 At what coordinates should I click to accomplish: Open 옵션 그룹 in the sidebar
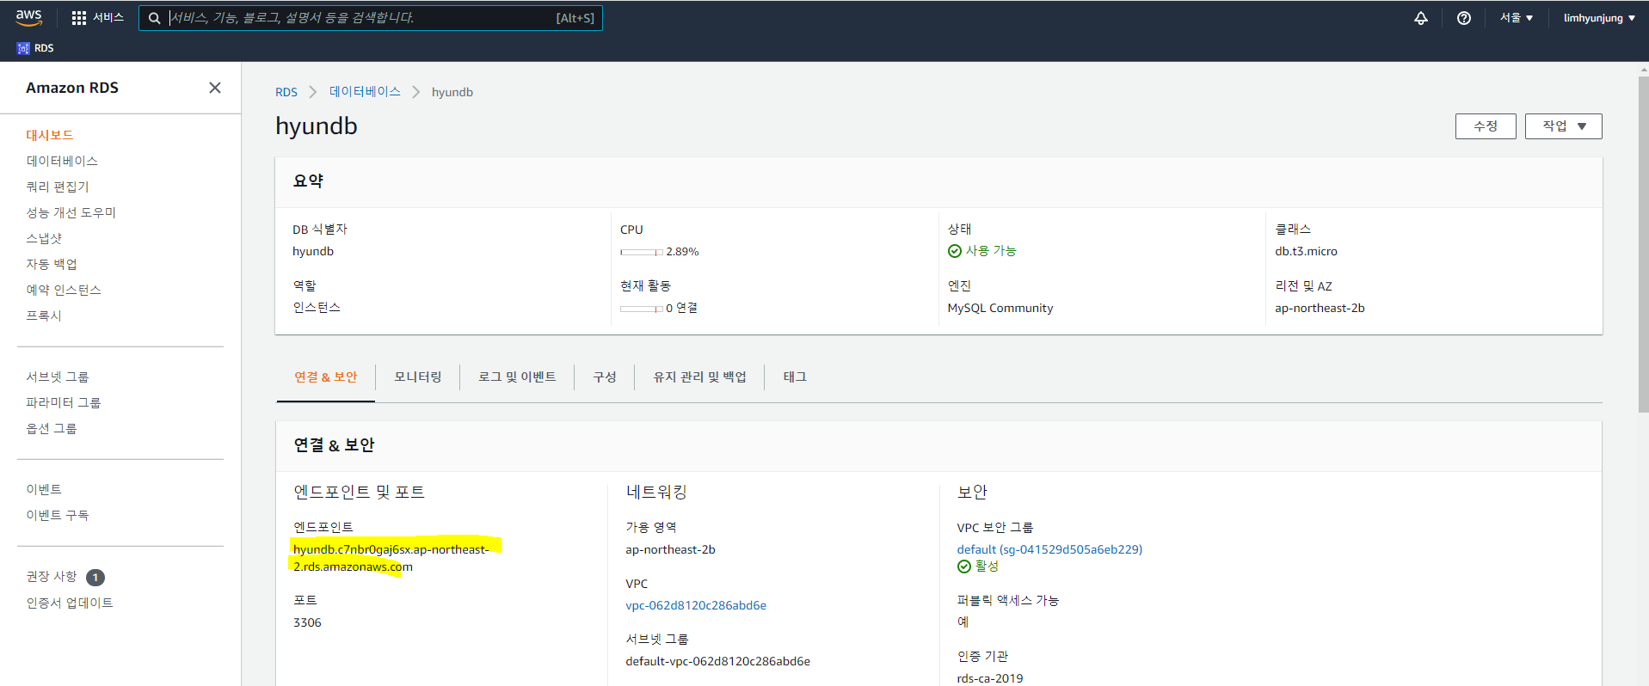coord(52,428)
